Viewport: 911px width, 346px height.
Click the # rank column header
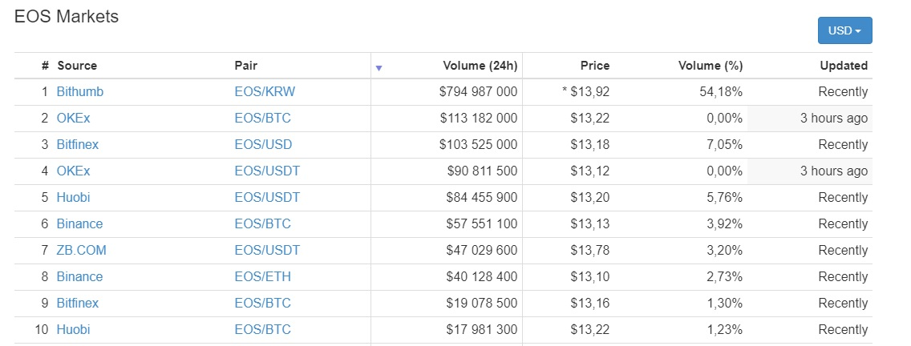pyautogui.click(x=46, y=66)
